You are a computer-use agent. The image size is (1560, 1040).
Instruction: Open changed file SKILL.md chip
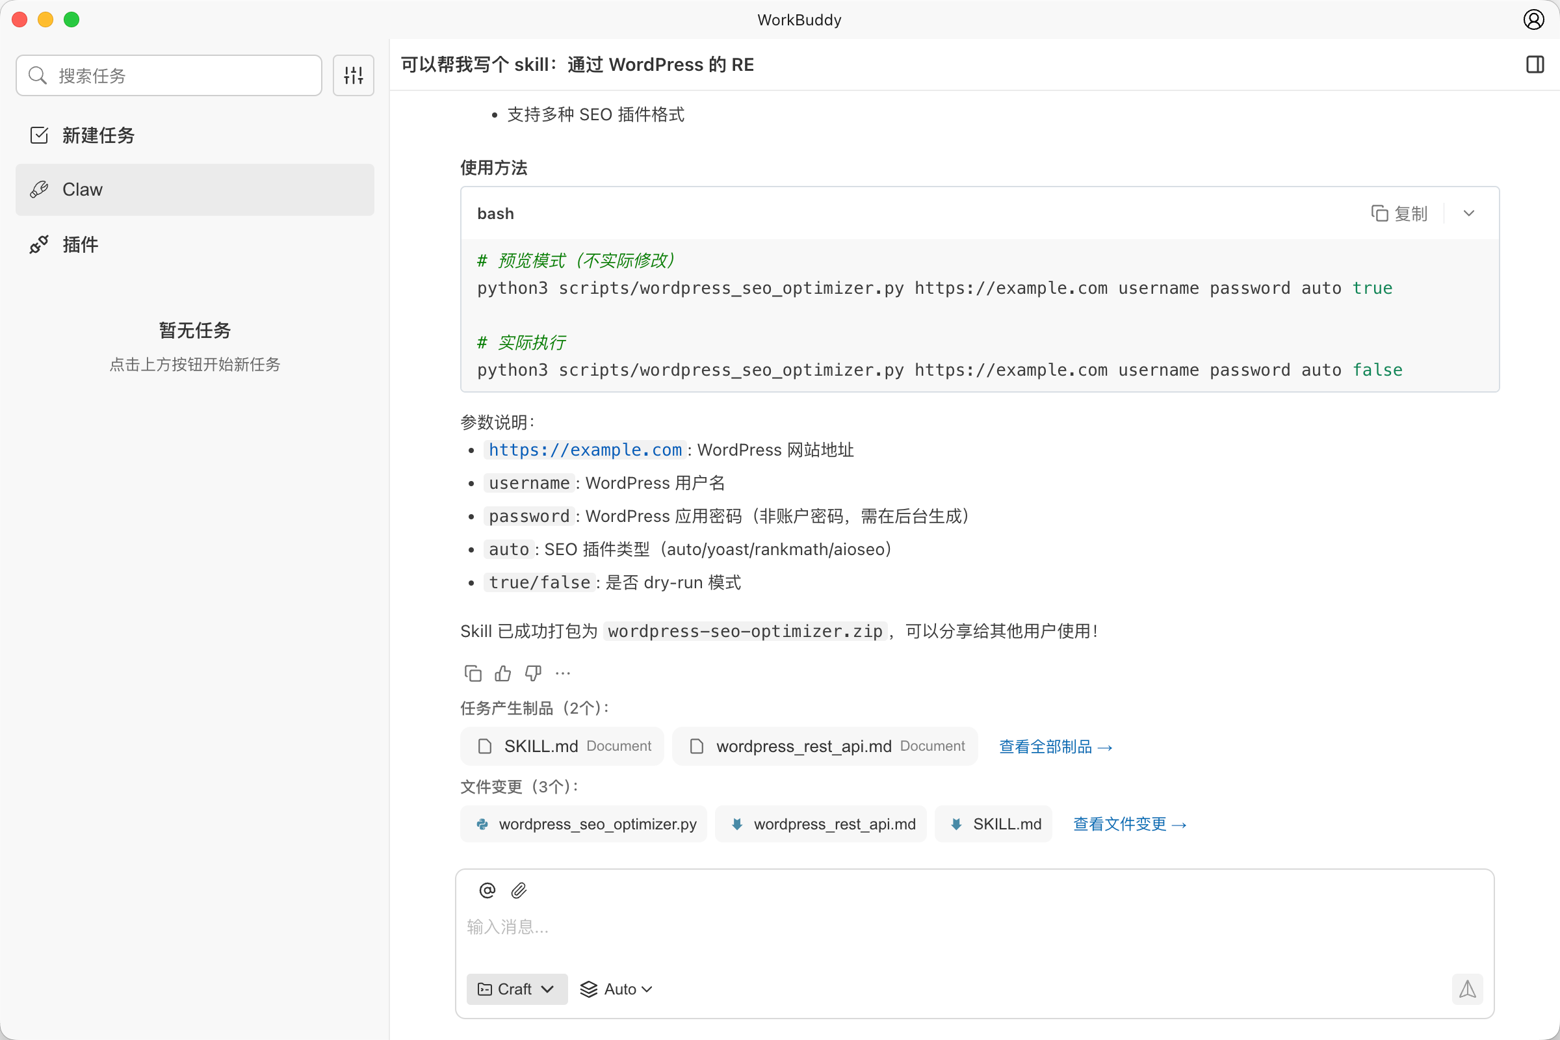[x=994, y=824]
